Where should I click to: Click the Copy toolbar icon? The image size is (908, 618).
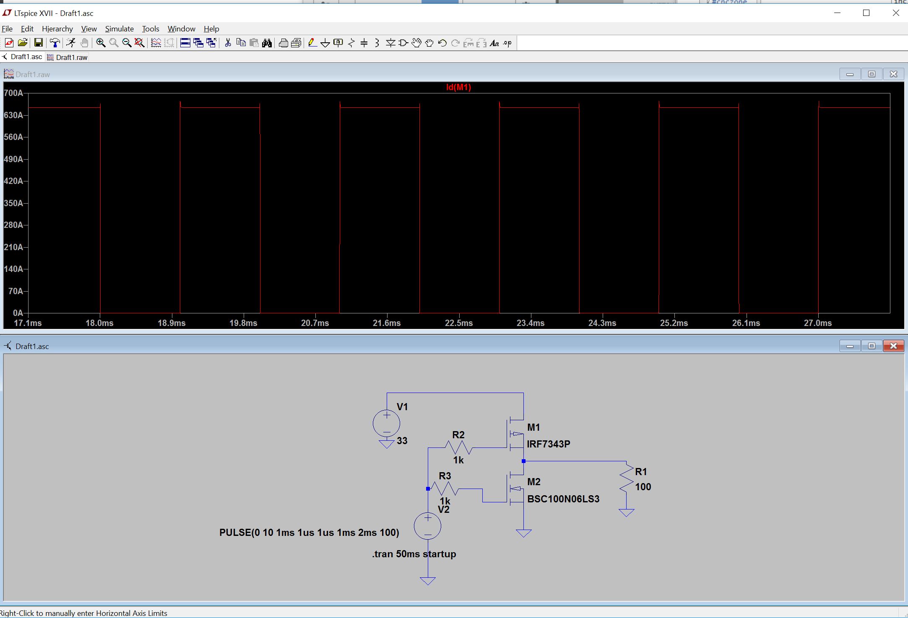click(241, 43)
